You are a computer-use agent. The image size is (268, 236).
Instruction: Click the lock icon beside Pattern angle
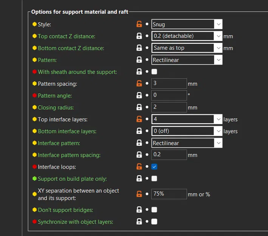tap(139, 96)
